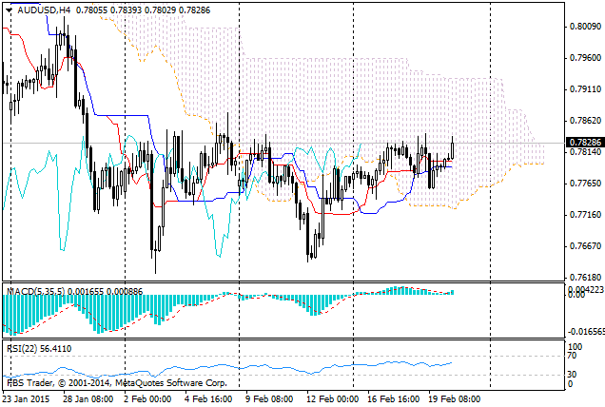Click the 2 Feb 00:00 time label
This screenshot has height=407, width=605.
click(x=147, y=398)
